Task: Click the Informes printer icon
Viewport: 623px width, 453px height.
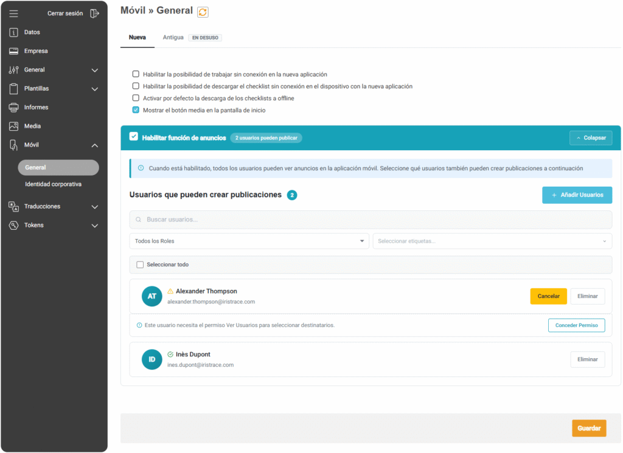Action: [x=14, y=108]
